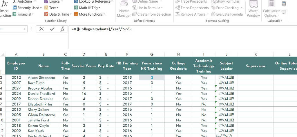Click the Employee ID header cell
Viewport: 297px width, 137px height.
coord(16,66)
